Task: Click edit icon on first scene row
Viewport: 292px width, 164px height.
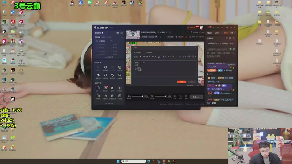Action: click(111, 41)
